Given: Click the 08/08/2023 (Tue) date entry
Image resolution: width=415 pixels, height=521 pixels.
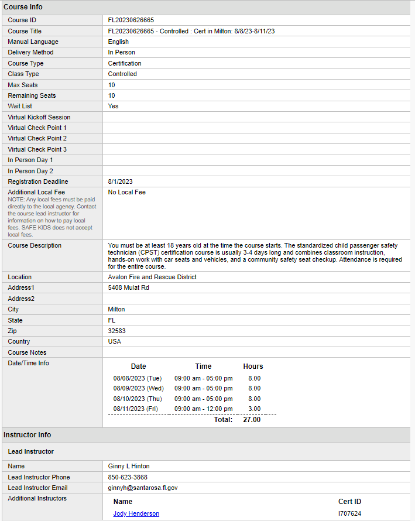Looking at the screenshot, I should tap(138, 378).
